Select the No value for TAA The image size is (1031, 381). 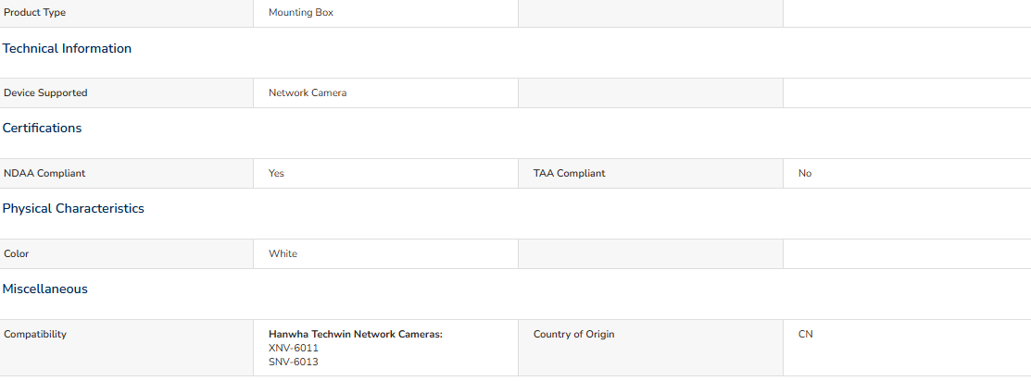coord(805,174)
